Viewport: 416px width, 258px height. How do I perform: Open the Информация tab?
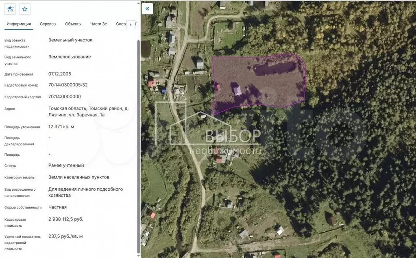(19, 24)
